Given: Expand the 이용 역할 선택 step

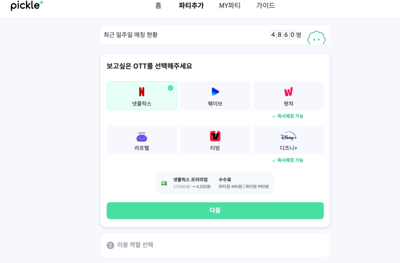Looking at the screenshot, I should (215, 245).
